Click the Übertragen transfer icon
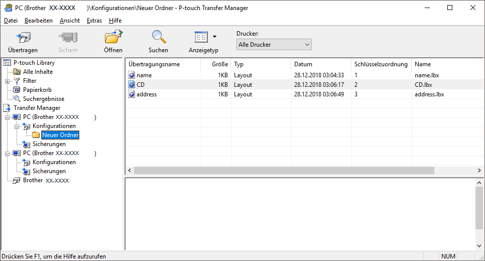Image resolution: width=485 pixels, height=261 pixels. 23,38
